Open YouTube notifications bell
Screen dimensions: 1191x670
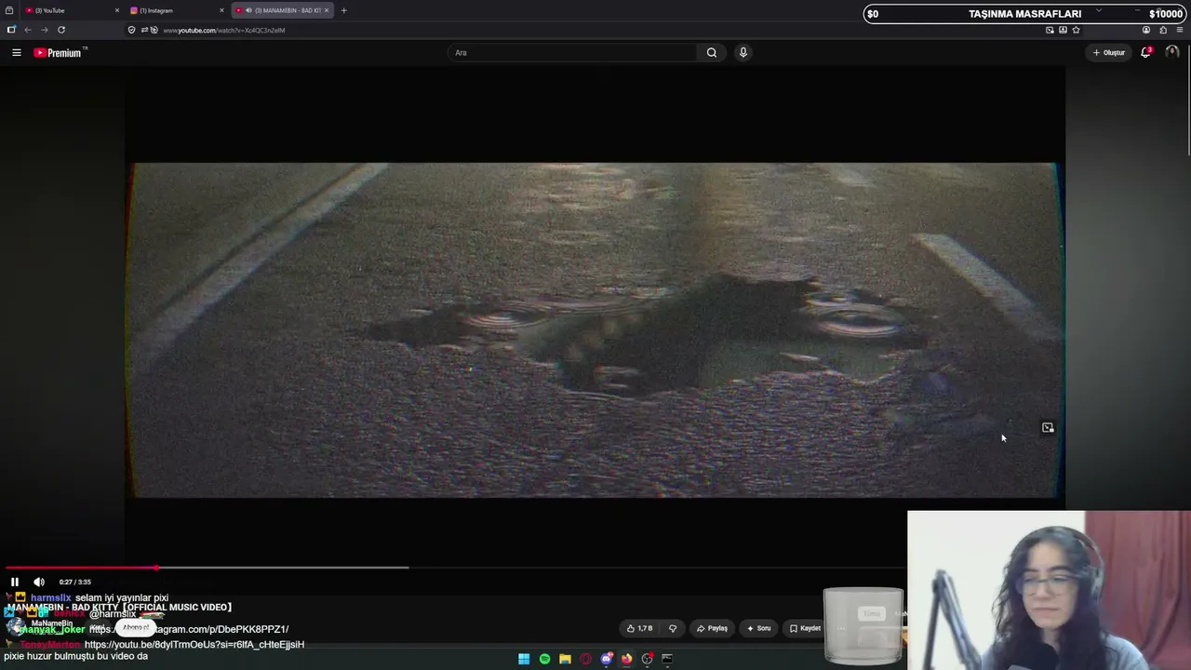point(1146,53)
